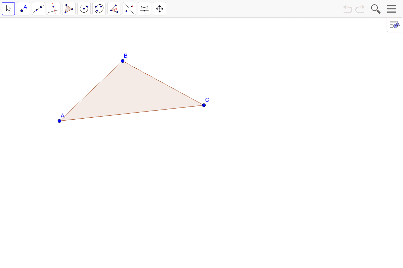Select the Move arrow tool

click(x=8, y=9)
